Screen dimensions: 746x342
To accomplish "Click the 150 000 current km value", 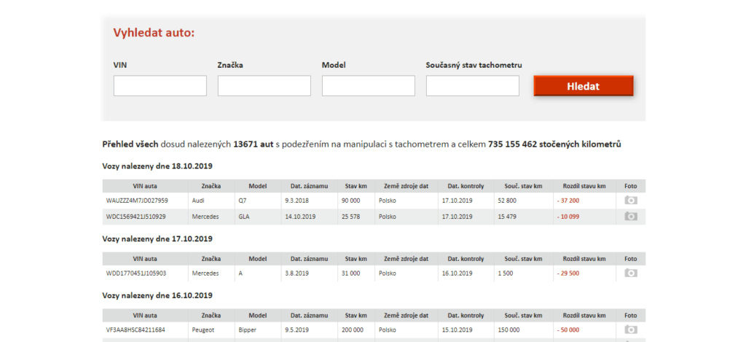I will click(509, 330).
